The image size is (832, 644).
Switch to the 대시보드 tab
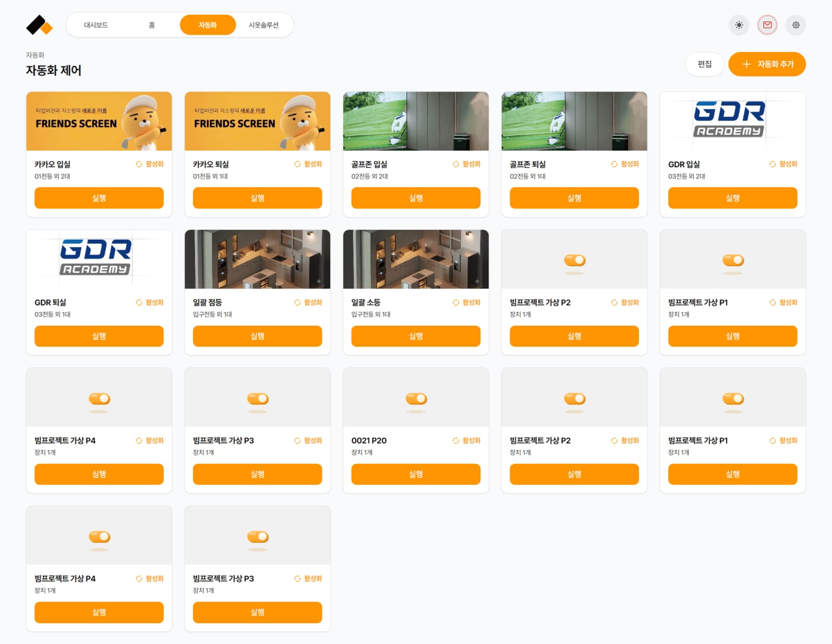pyautogui.click(x=96, y=25)
